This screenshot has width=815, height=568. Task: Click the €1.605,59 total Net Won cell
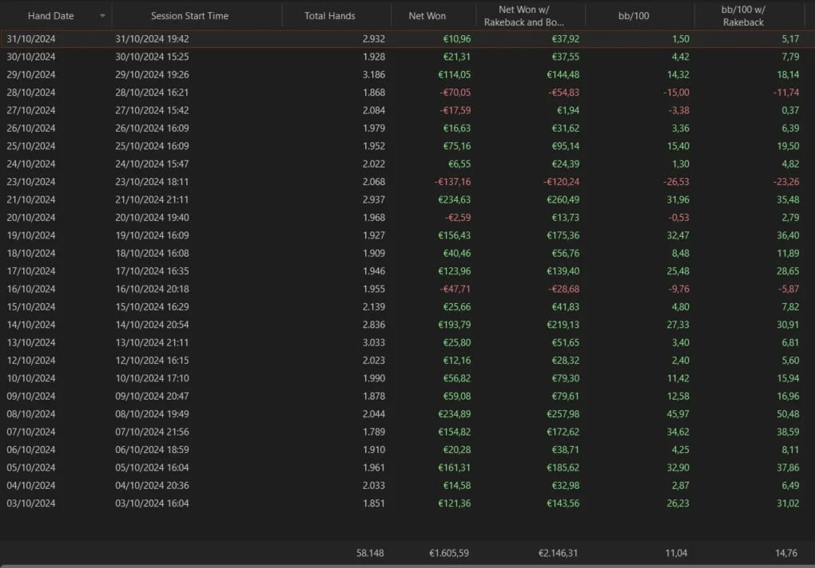(452, 553)
